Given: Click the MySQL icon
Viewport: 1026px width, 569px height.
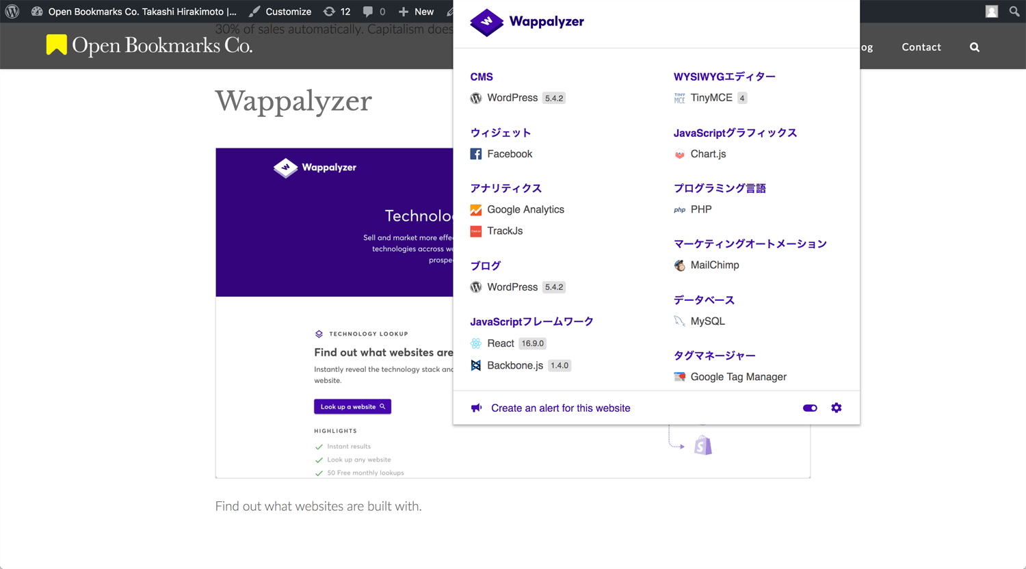Looking at the screenshot, I should click(x=679, y=321).
